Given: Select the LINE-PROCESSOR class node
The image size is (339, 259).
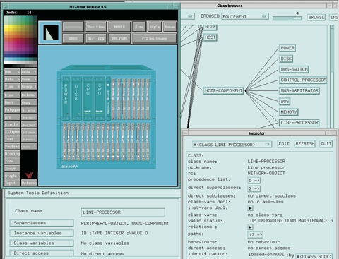Looking at the screenshot, I should [x=299, y=123].
